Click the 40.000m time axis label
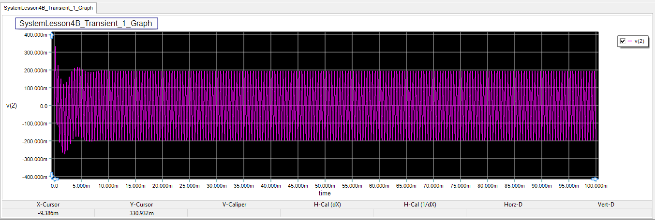Screen dimensions: 655x220 (270, 186)
